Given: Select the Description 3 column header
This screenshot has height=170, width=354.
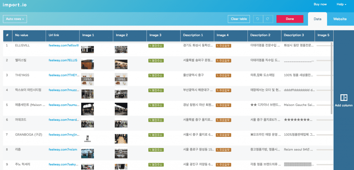Looking at the screenshot, I should (x=298, y=35).
